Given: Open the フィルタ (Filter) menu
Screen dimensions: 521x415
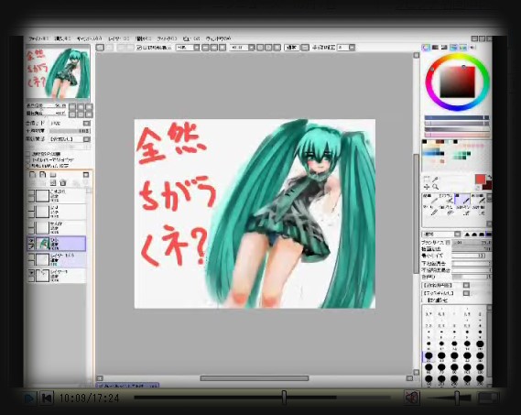Looking at the screenshot, I should tap(167, 38).
